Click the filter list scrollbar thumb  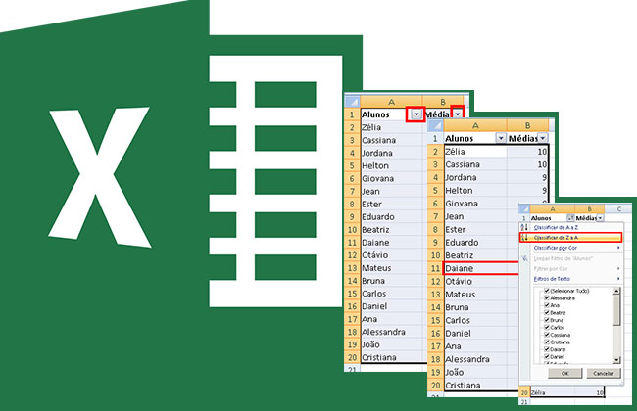[x=616, y=309]
